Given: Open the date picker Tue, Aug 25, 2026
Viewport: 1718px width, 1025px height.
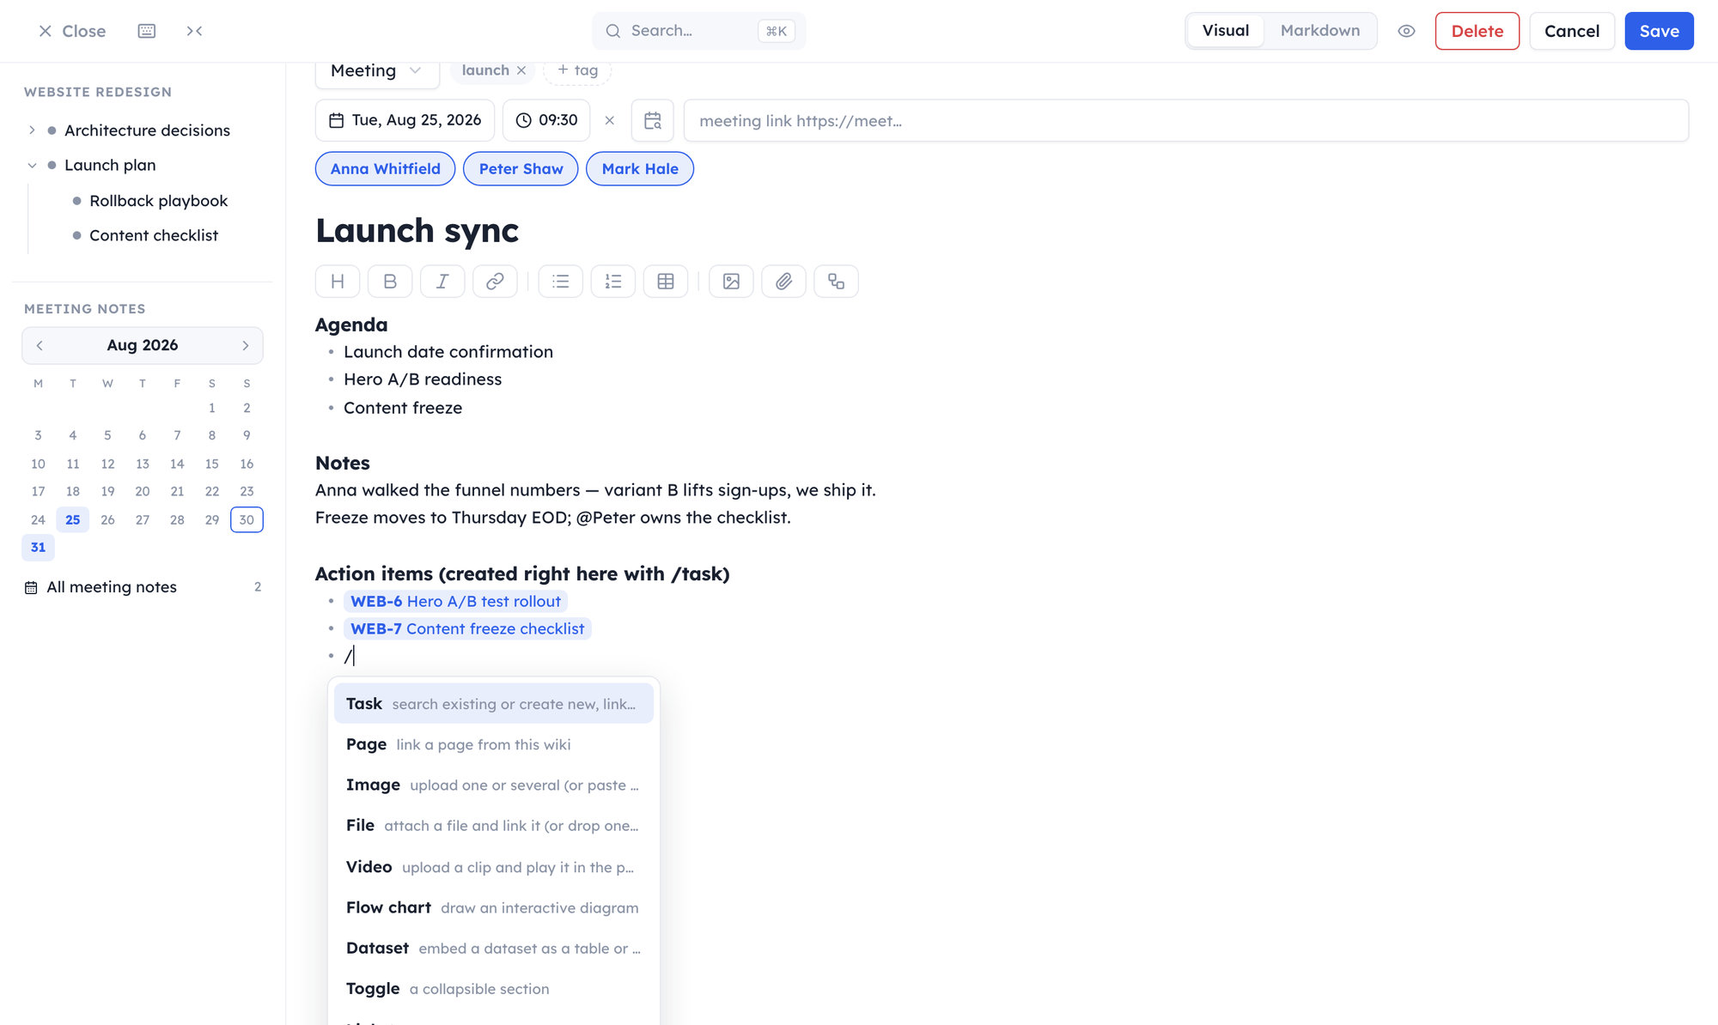Looking at the screenshot, I should coord(405,120).
